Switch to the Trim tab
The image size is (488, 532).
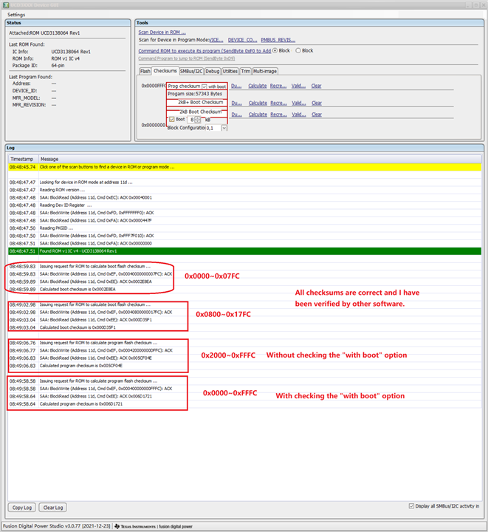(x=246, y=71)
